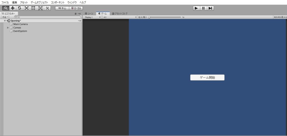The height and width of the screenshot is (136, 287).
Task: Select the custom editor tools icon
Action: click(x=47, y=8)
